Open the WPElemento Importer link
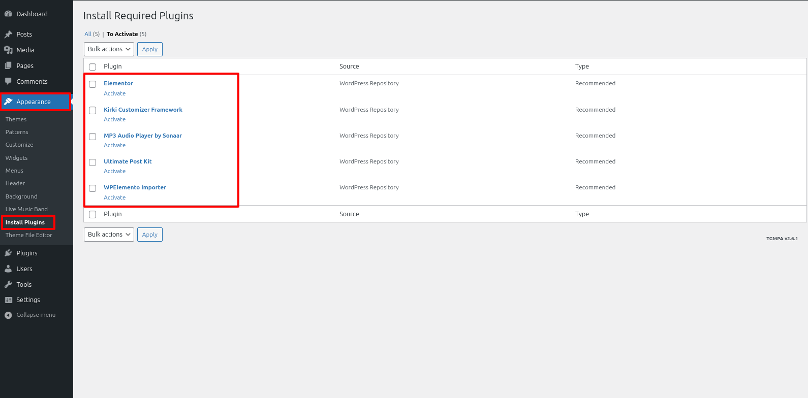The width and height of the screenshot is (808, 398). tap(135, 187)
